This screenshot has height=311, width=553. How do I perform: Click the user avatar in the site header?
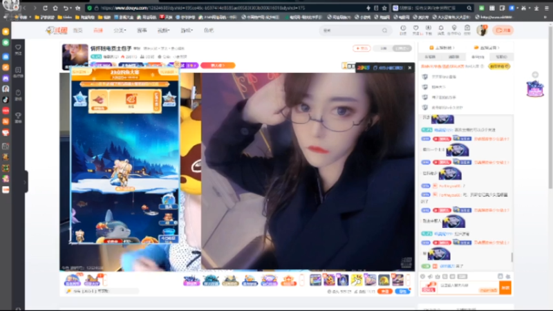click(x=482, y=30)
